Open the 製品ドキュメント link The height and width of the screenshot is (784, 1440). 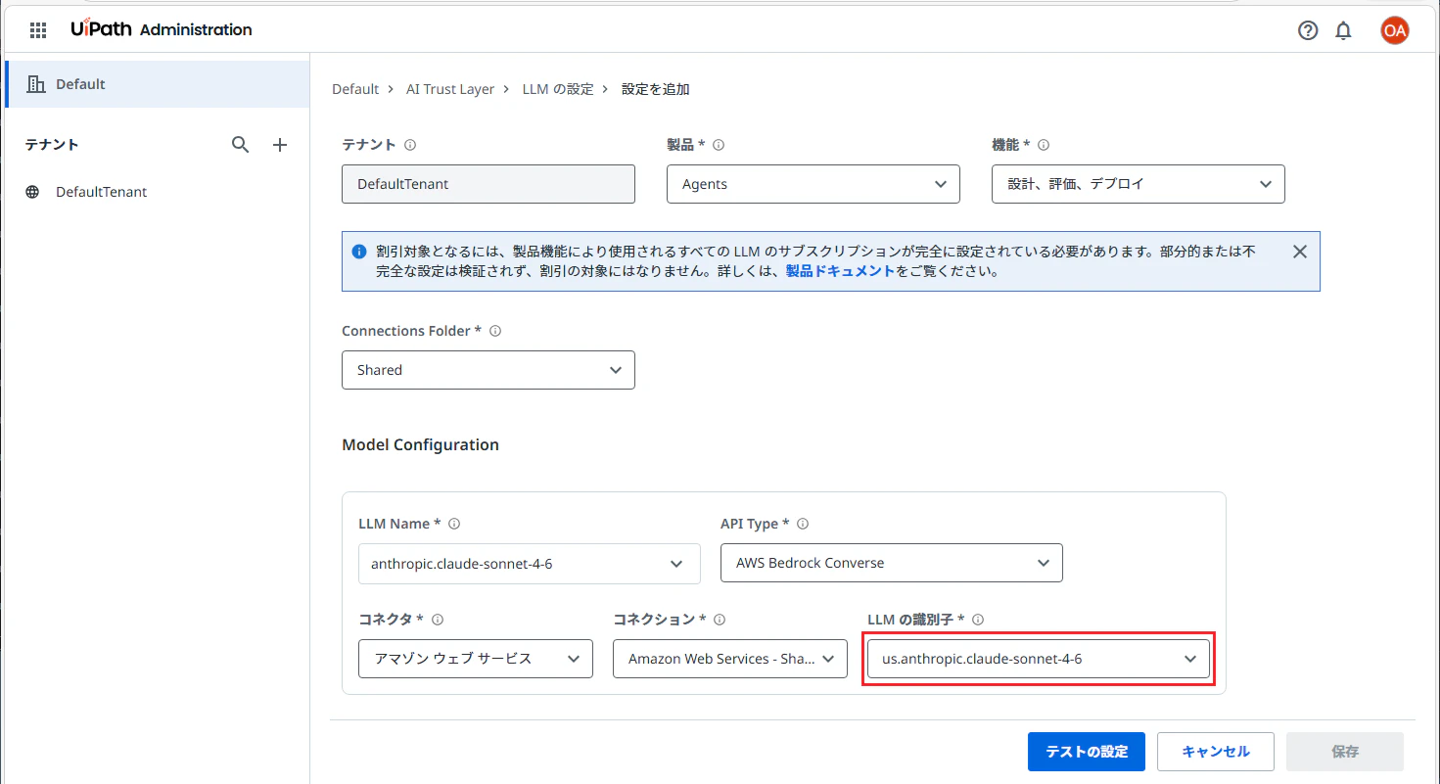coord(840,271)
